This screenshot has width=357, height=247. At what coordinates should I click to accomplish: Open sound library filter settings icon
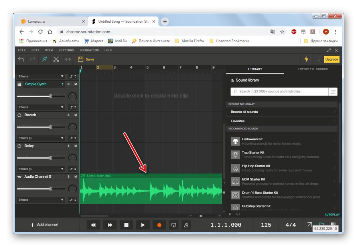pos(333,92)
